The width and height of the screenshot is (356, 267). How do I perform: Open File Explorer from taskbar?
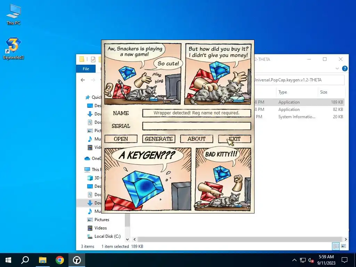[42, 260]
